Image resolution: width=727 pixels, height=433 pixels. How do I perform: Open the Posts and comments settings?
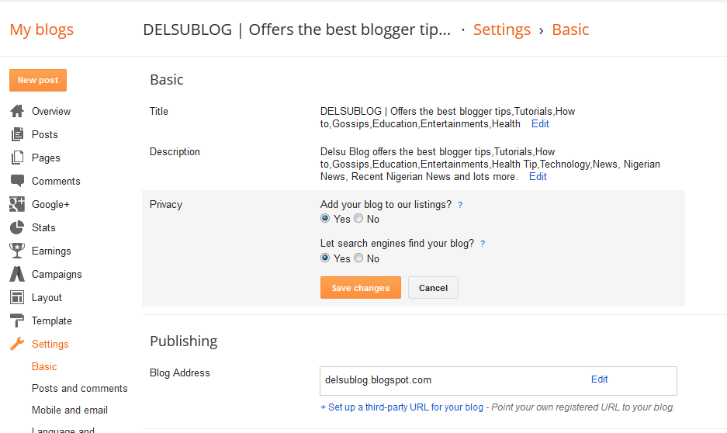79,388
